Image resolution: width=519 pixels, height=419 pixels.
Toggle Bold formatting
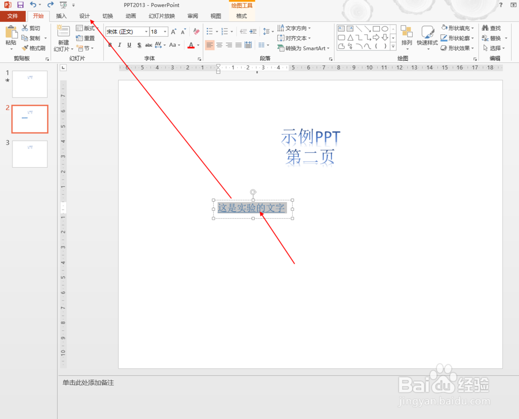click(110, 45)
